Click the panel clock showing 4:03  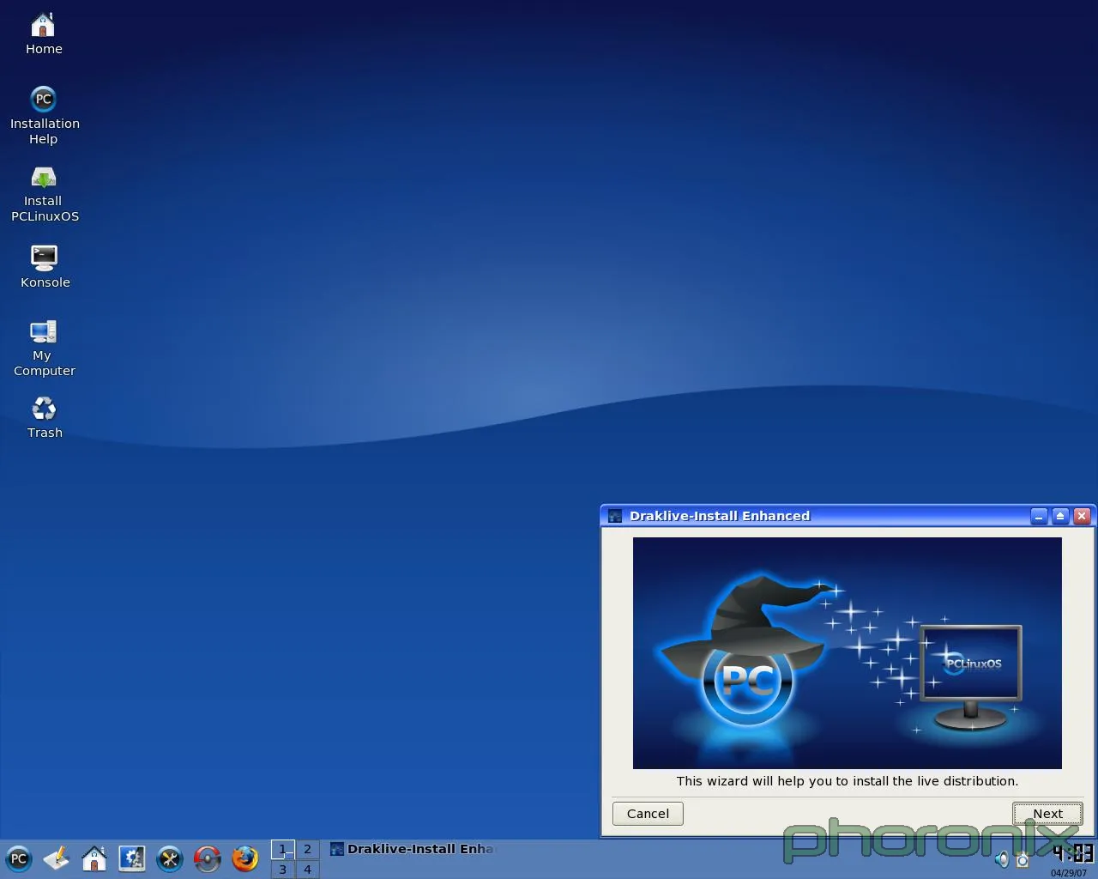pos(1072,852)
